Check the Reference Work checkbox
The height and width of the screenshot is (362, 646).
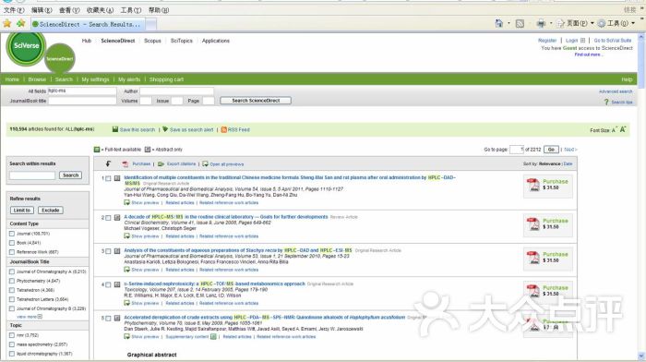[x=12, y=252]
